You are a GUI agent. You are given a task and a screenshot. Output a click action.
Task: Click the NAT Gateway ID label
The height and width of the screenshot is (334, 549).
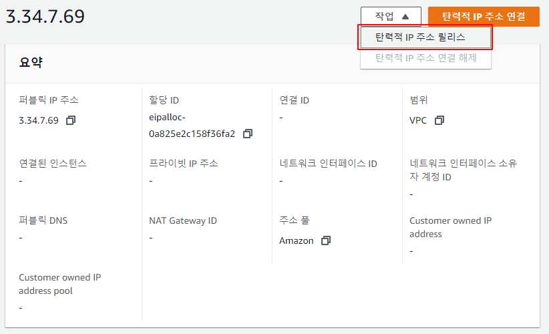coord(183,220)
